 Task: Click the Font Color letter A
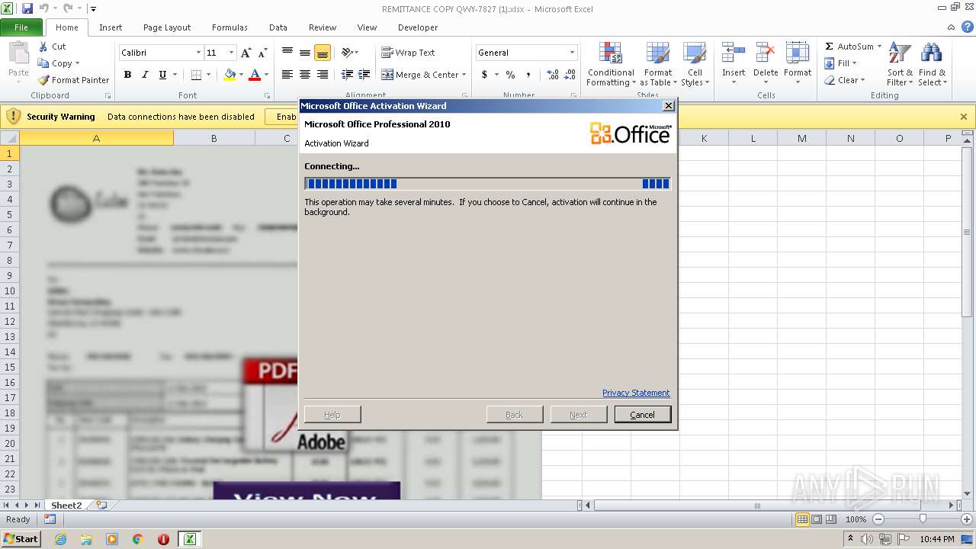tap(255, 75)
